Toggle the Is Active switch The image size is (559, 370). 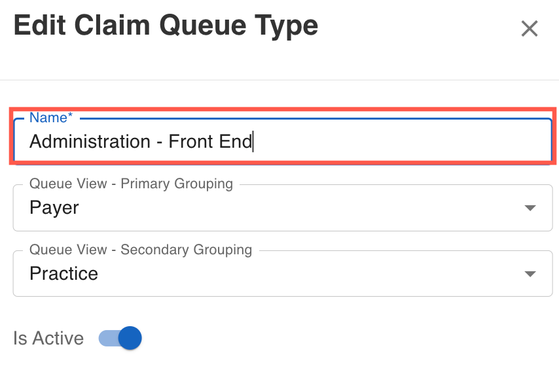120,338
